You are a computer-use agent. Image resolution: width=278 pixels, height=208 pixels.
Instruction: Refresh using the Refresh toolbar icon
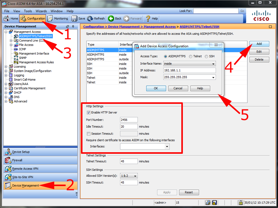point(96,18)
